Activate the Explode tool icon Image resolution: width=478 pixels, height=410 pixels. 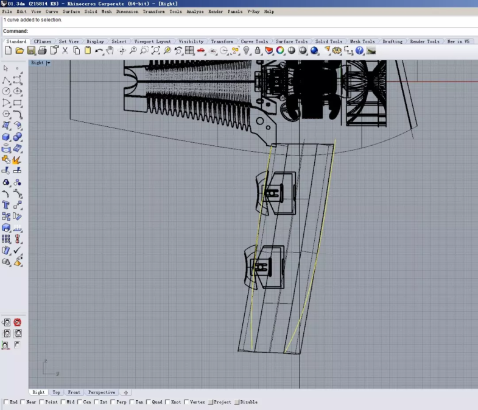[17, 160]
